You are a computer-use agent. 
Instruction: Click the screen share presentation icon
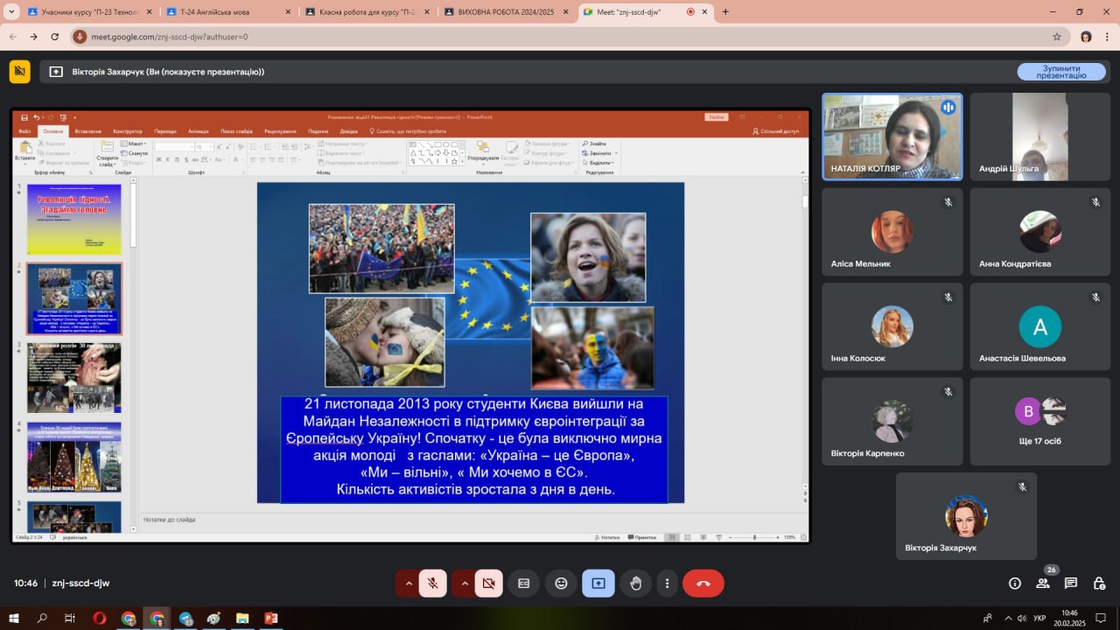pyautogui.click(x=598, y=583)
